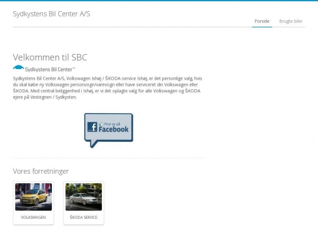Image resolution: width=318 pixels, height=239 pixels.
Task: Open the silver Škoda car thumbnail
Action: 84,197
